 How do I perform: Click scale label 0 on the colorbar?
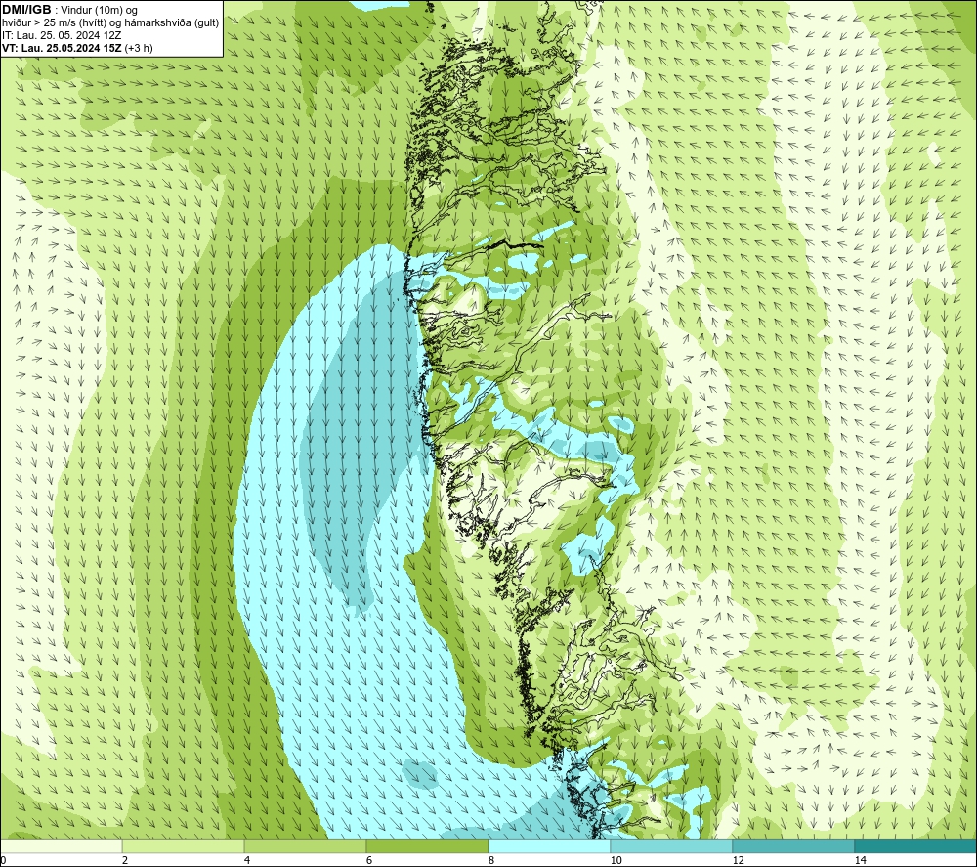(3, 860)
